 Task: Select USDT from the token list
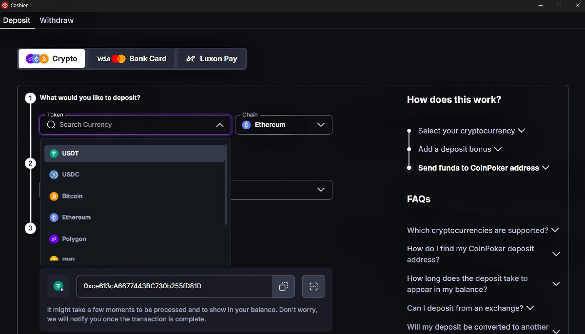[x=134, y=153]
